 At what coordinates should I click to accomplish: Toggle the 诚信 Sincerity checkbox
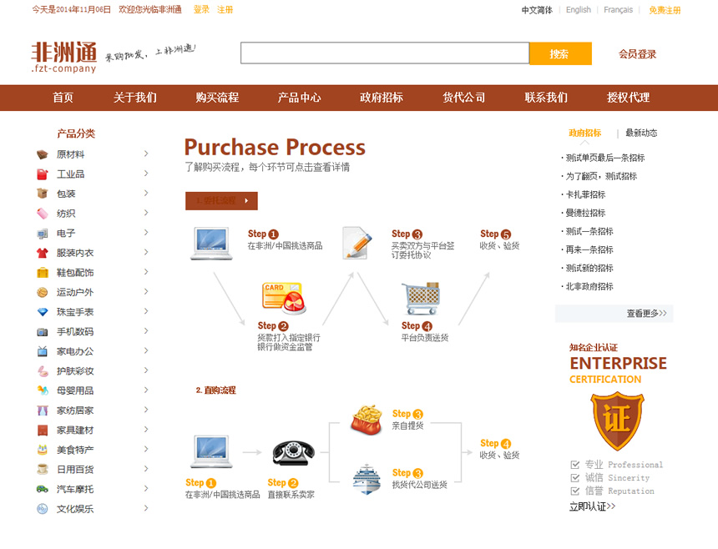click(x=574, y=478)
